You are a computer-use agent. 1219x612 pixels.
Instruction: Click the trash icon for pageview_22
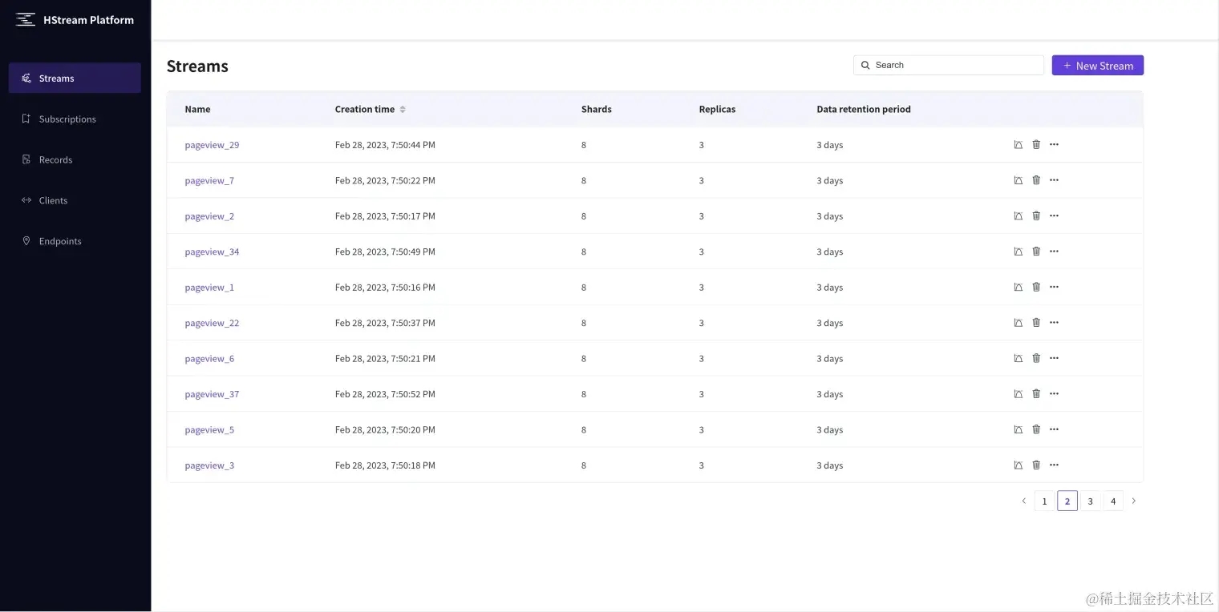coord(1036,322)
